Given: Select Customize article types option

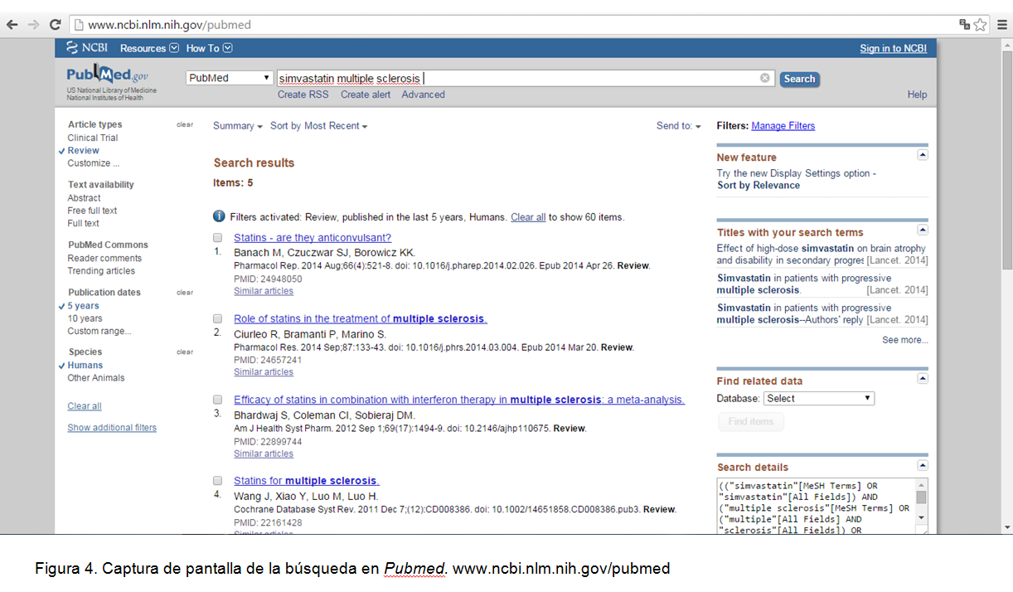Looking at the screenshot, I should 93,163.
